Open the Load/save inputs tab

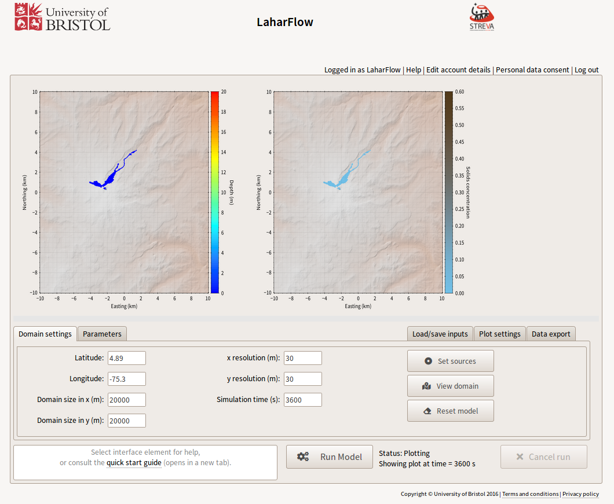pos(440,334)
